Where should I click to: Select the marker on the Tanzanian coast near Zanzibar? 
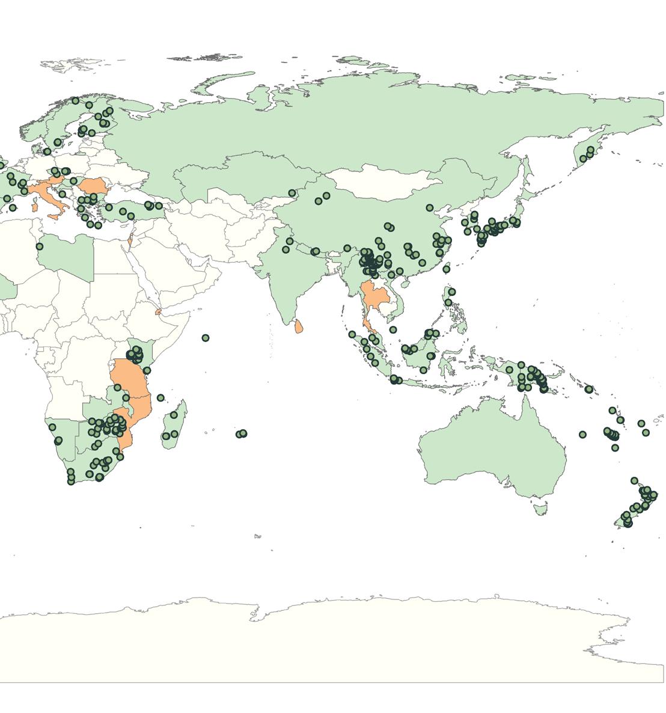[x=147, y=370]
